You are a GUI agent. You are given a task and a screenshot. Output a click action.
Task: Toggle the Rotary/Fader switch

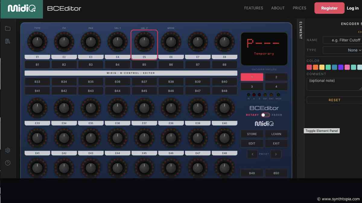[x=265, y=115]
